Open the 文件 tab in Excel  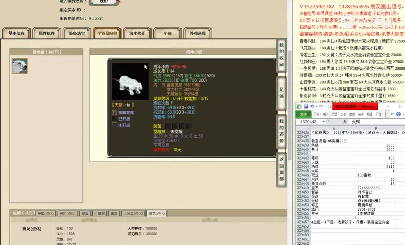(304, 114)
